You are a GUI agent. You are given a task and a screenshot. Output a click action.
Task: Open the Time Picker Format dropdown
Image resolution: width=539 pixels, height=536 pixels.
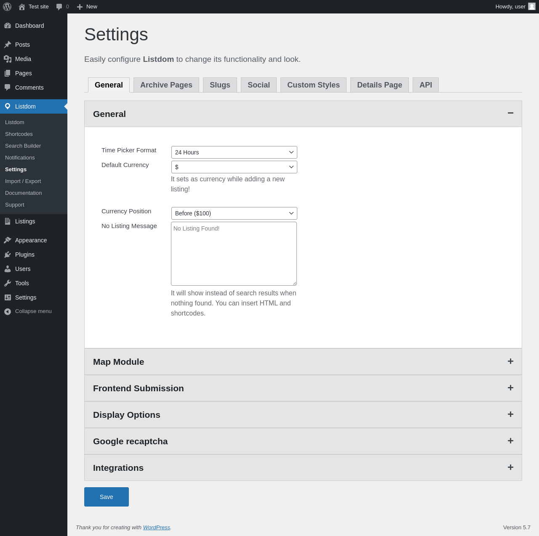point(234,152)
